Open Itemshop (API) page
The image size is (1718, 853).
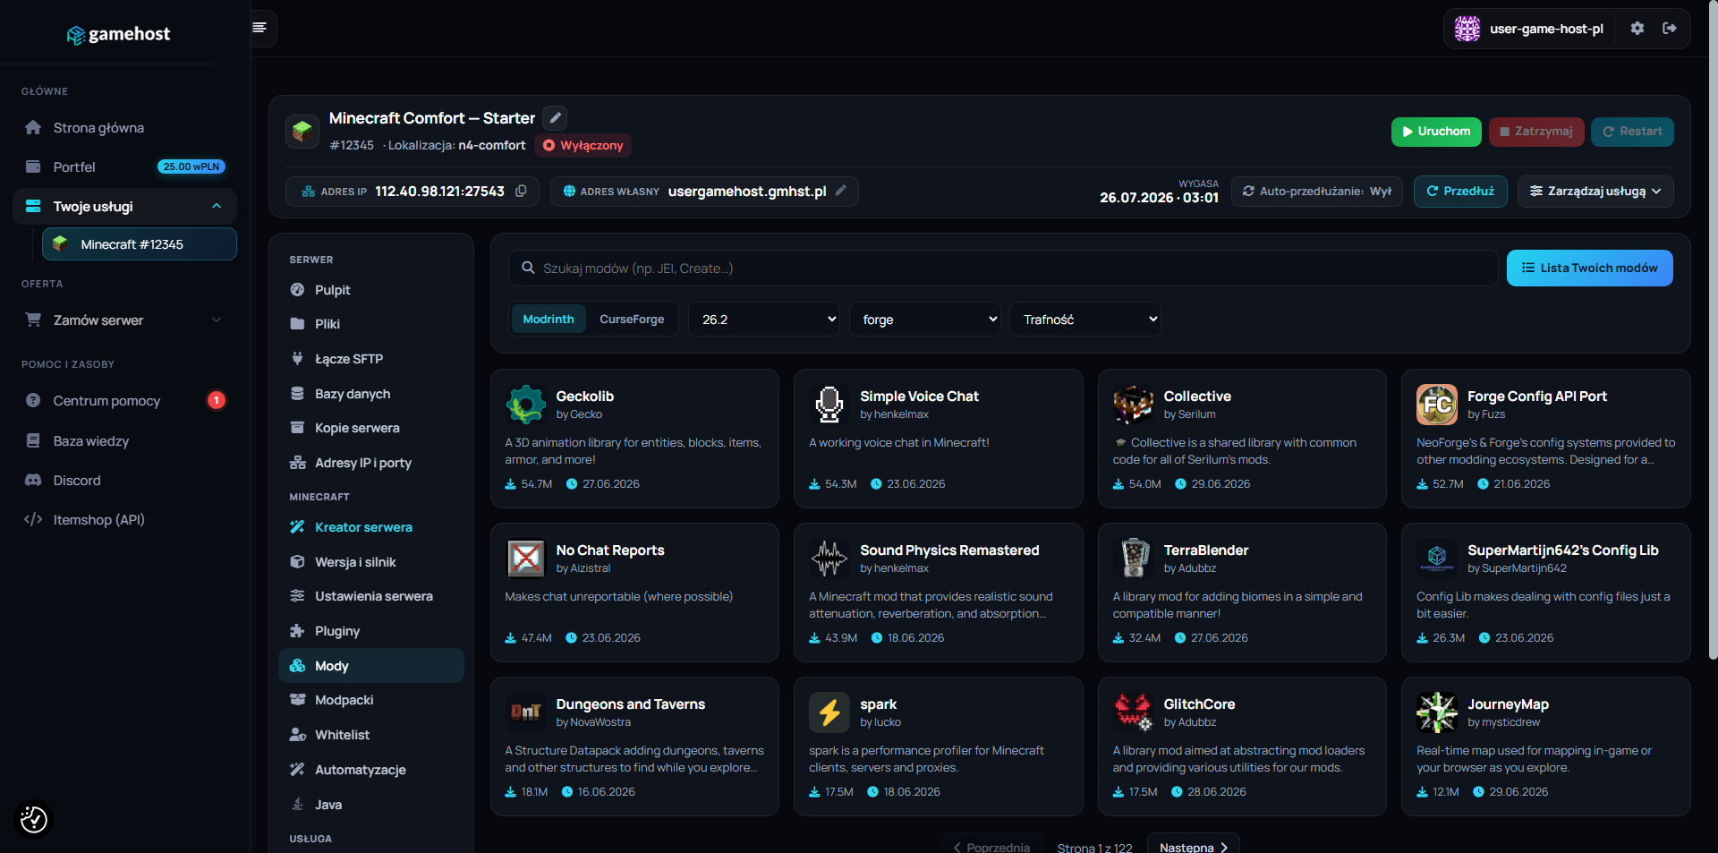coord(125,519)
